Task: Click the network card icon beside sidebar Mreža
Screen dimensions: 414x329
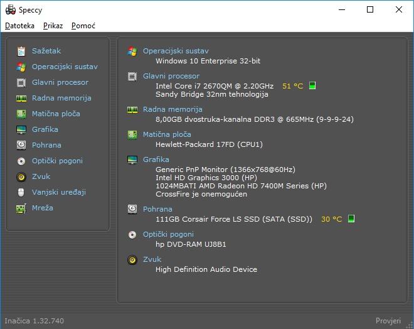Action: coord(21,208)
